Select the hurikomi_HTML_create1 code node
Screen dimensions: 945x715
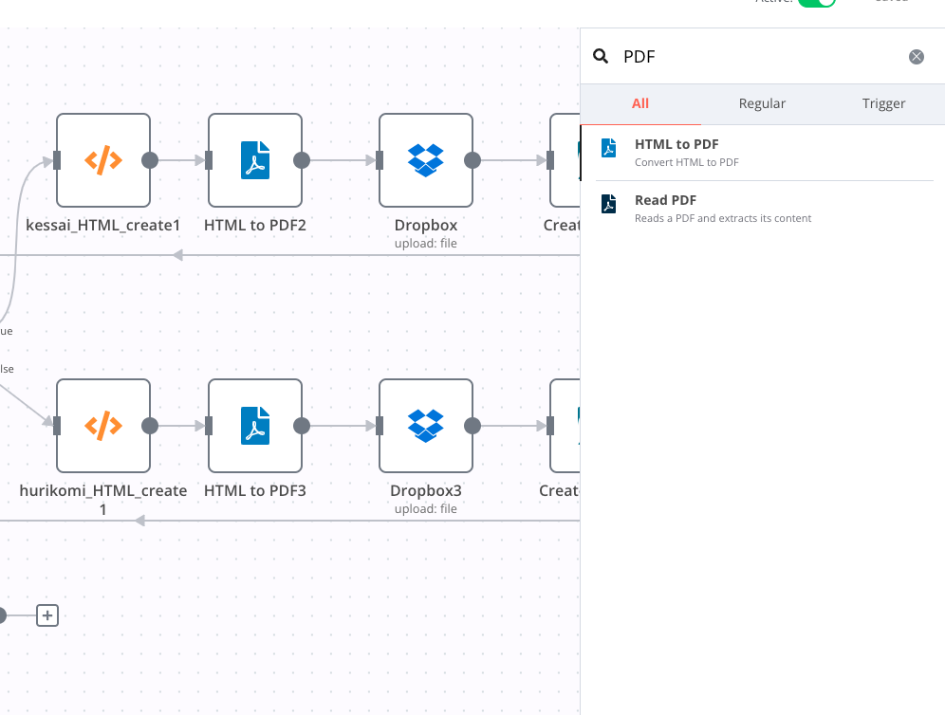tap(103, 426)
